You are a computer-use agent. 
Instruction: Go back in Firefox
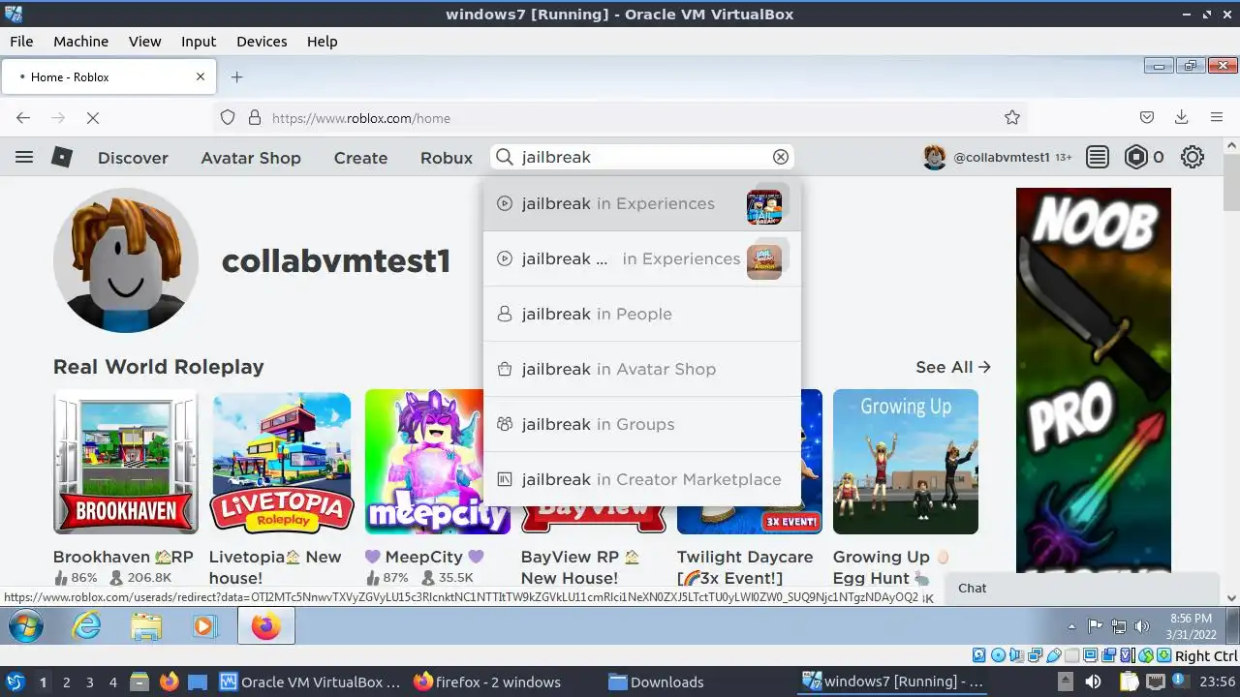23,117
